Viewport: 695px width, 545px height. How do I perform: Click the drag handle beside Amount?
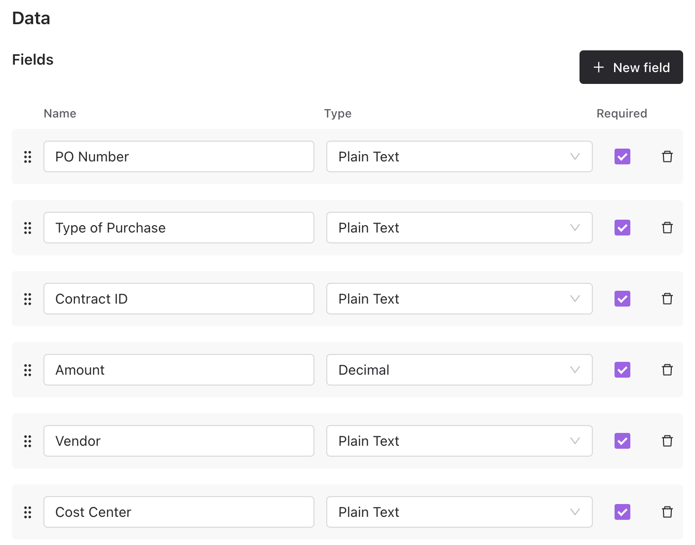pyautogui.click(x=28, y=370)
